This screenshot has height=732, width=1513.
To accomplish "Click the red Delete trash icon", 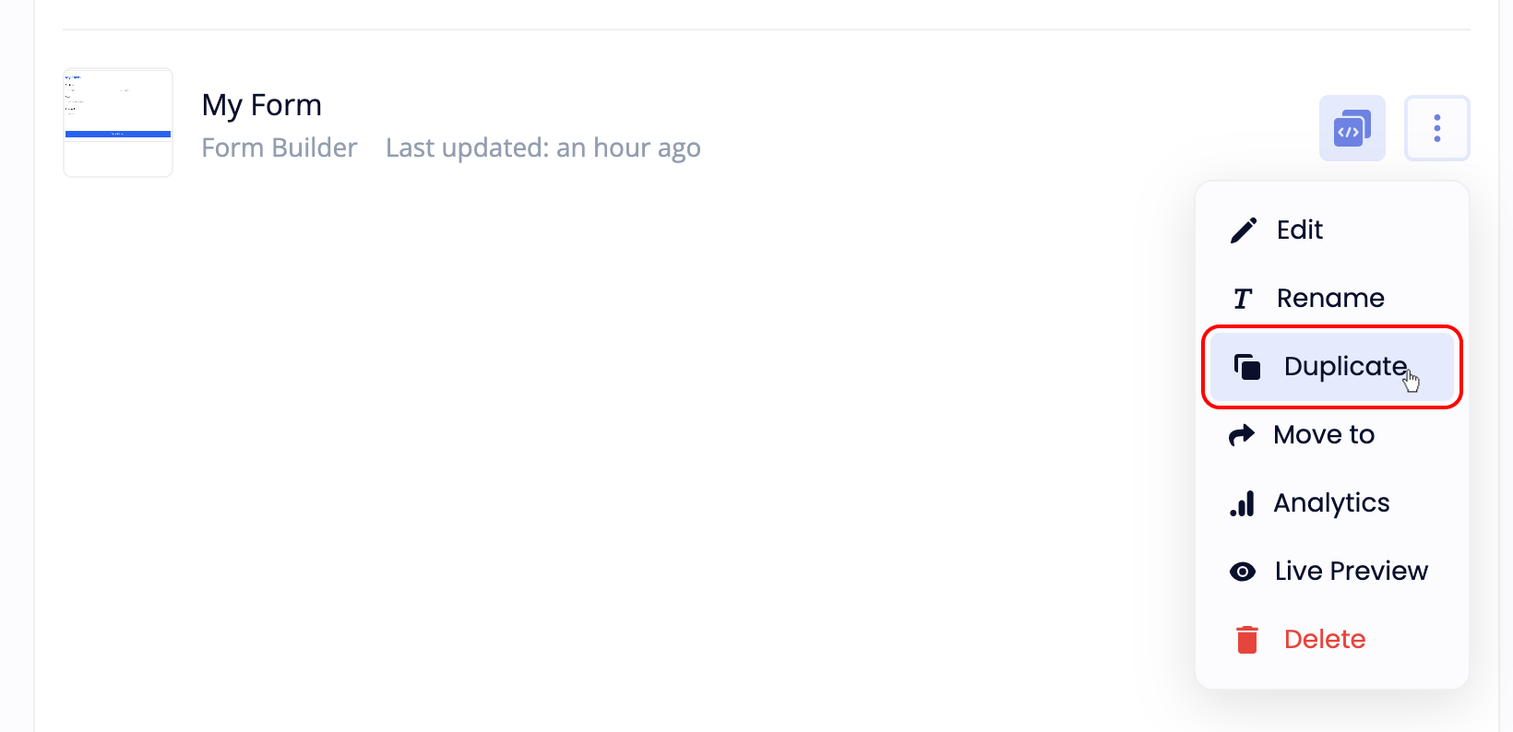I will pos(1246,639).
